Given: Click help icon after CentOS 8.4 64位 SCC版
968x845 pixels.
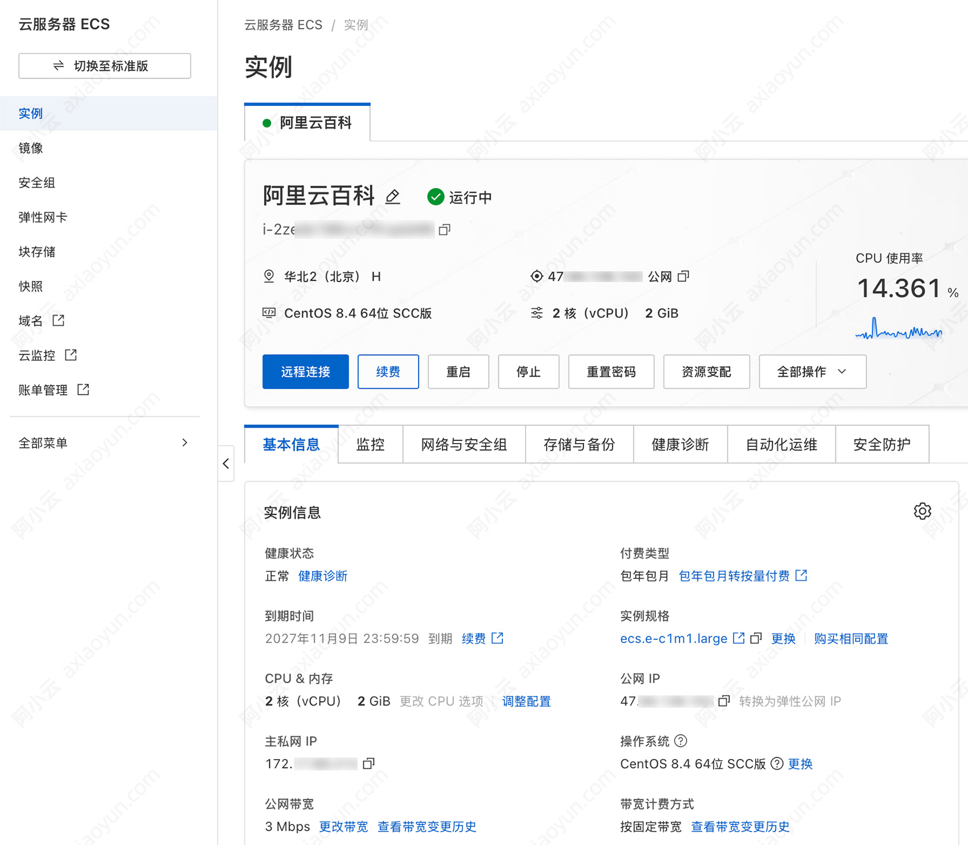Looking at the screenshot, I should [777, 764].
